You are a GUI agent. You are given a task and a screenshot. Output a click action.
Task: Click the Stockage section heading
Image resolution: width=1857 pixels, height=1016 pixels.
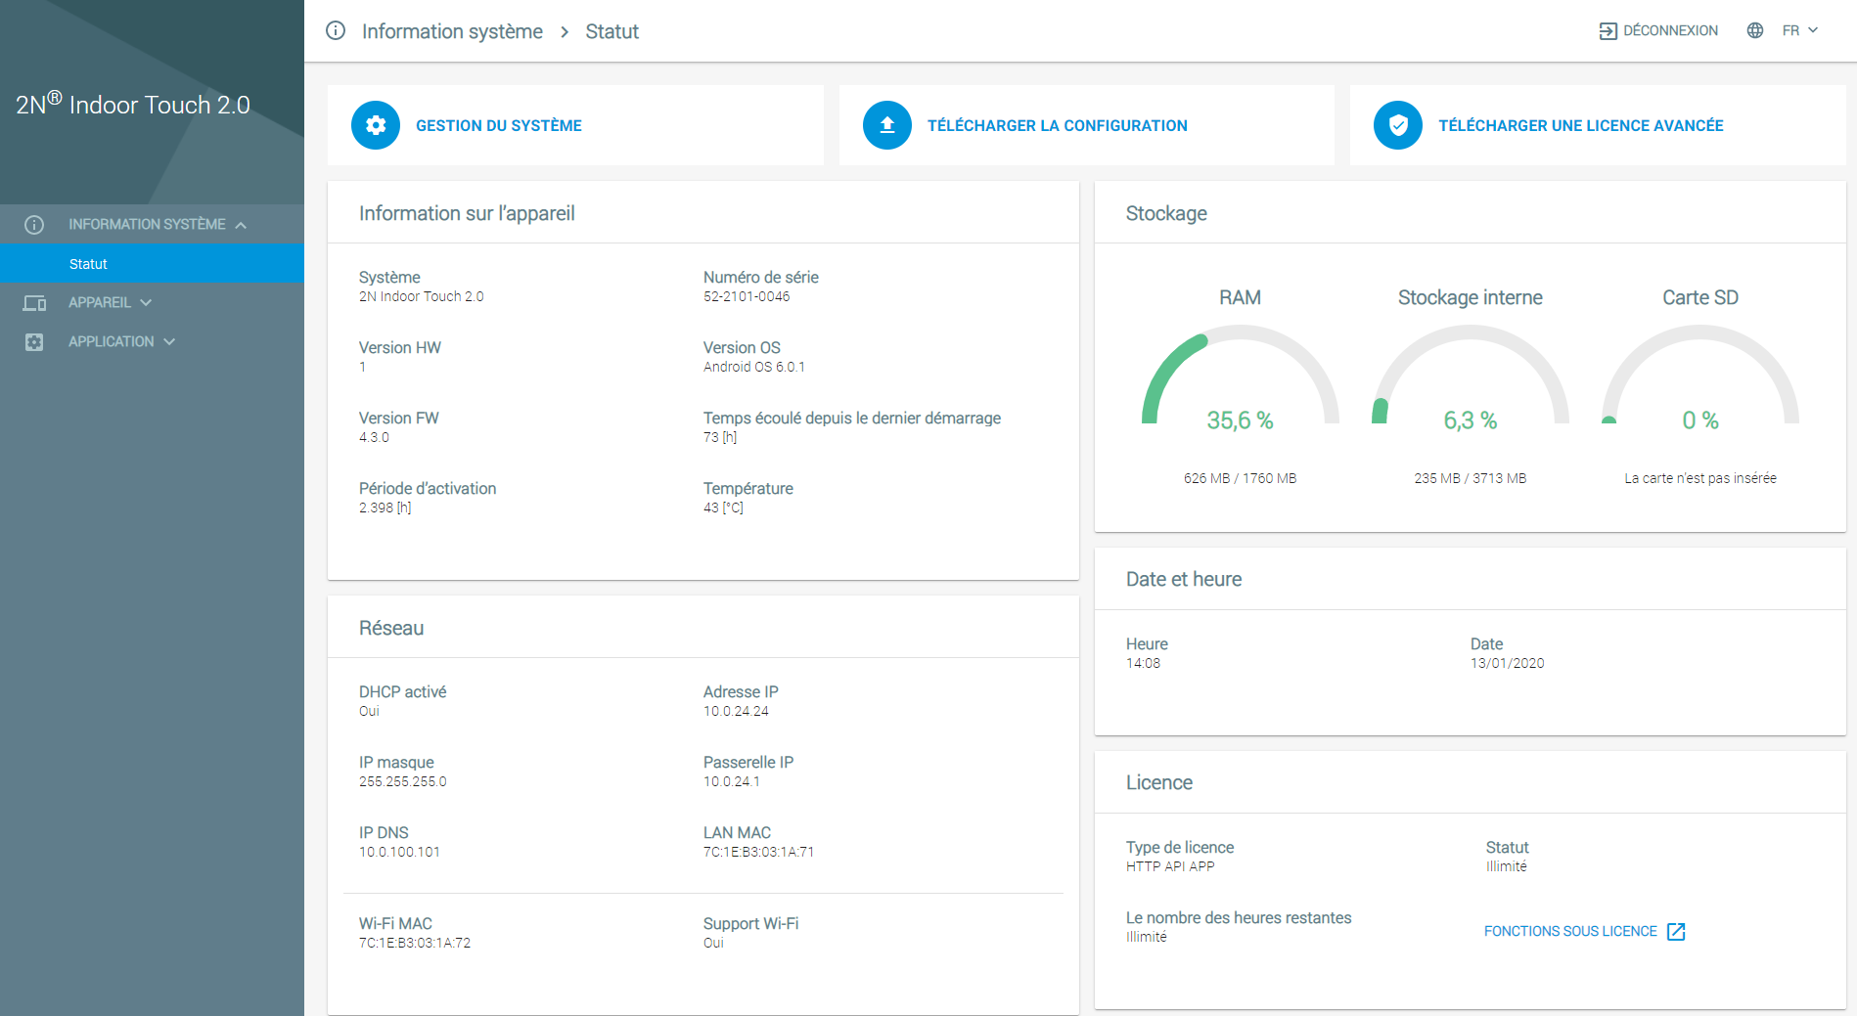pyautogui.click(x=1166, y=213)
